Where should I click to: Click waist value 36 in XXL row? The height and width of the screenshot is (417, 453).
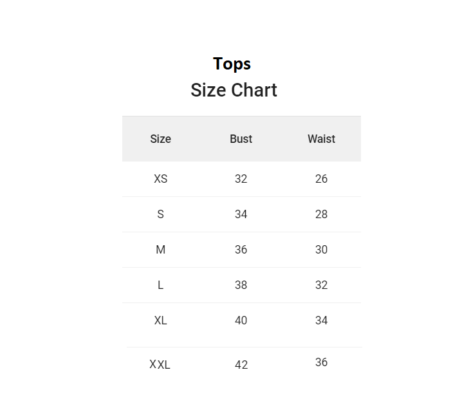[321, 362]
